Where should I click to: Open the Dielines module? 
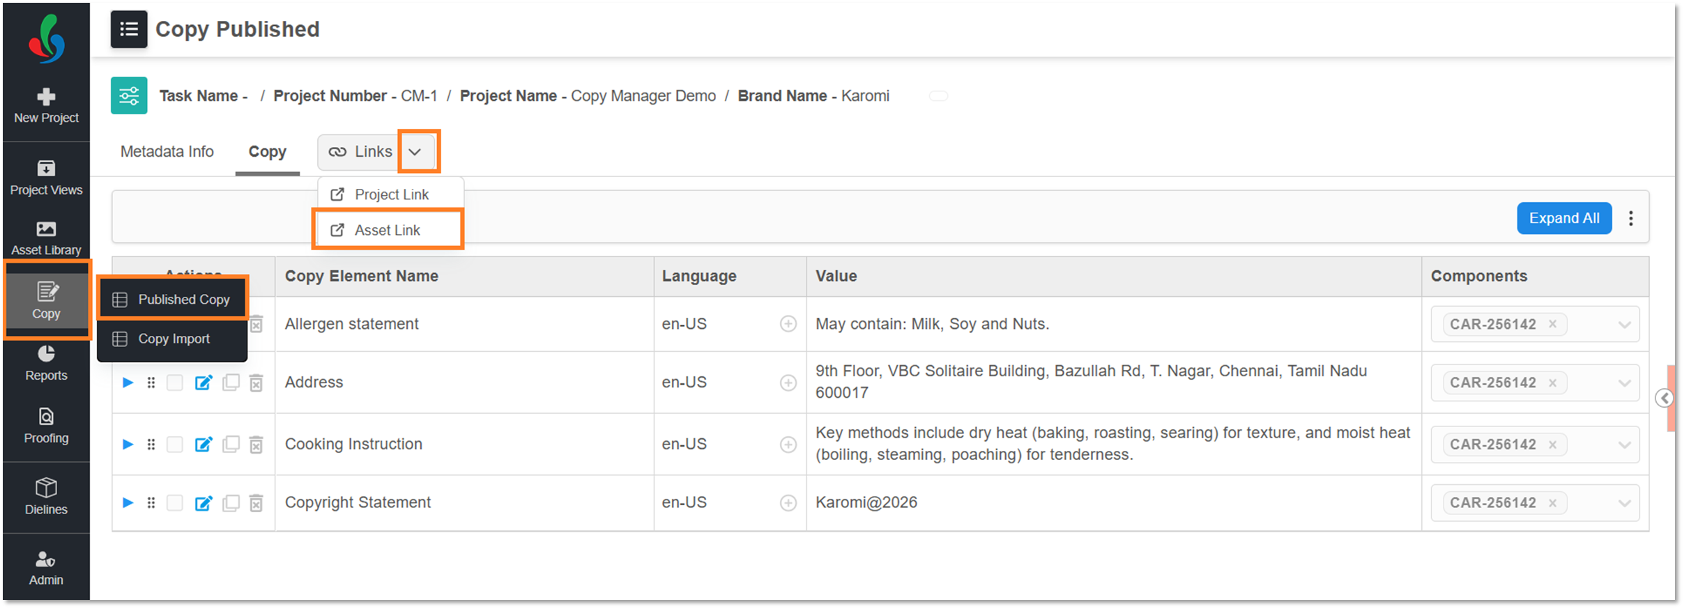click(x=46, y=496)
